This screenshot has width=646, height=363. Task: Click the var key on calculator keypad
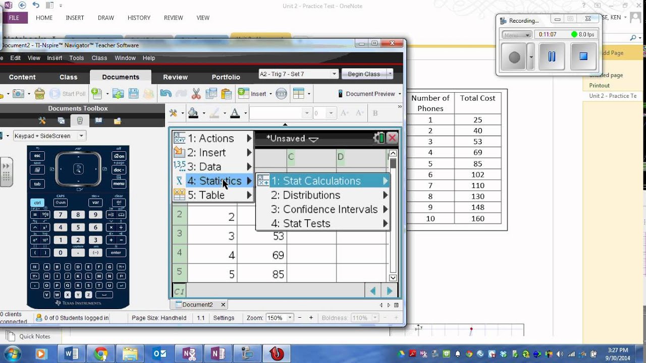click(95, 203)
